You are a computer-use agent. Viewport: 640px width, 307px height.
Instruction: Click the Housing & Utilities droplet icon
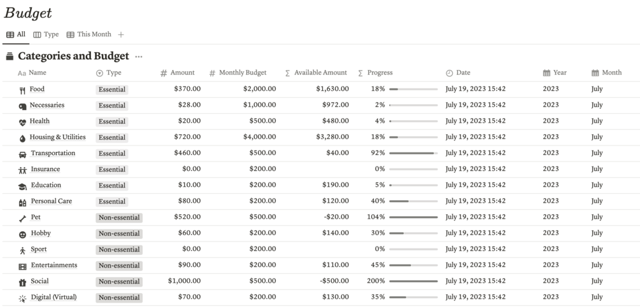tap(22, 138)
